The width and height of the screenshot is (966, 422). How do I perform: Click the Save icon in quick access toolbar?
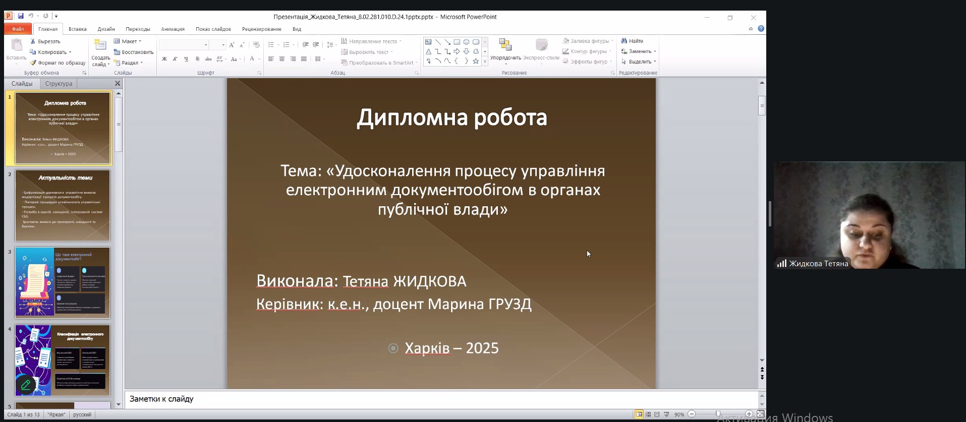pos(21,16)
